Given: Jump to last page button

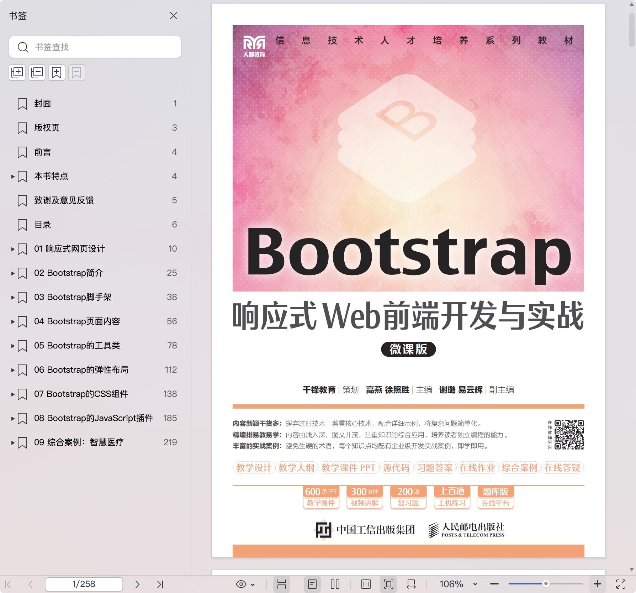Looking at the screenshot, I should coord(160,584).
